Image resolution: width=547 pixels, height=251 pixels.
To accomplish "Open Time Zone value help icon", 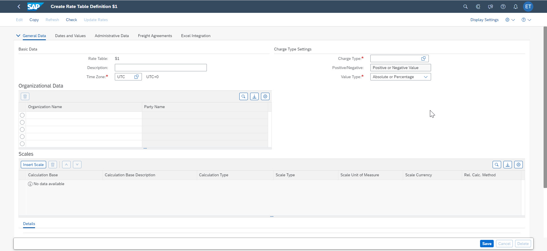I will point(136,77).
